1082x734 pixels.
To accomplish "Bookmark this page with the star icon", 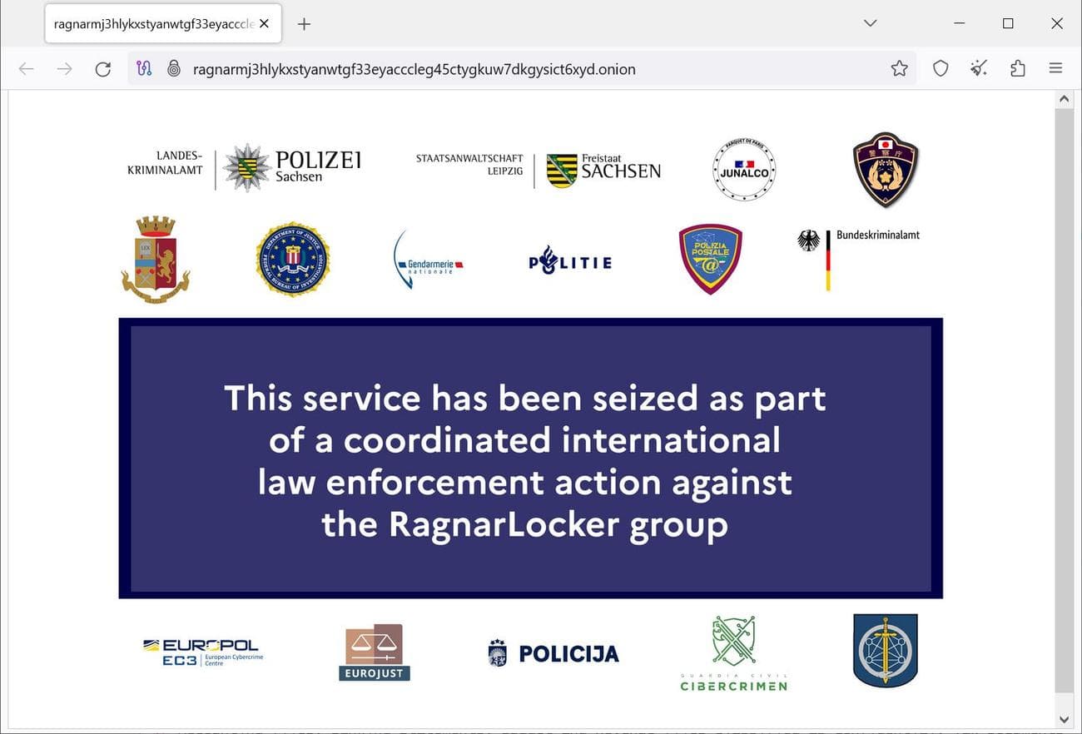I will 900,68.
